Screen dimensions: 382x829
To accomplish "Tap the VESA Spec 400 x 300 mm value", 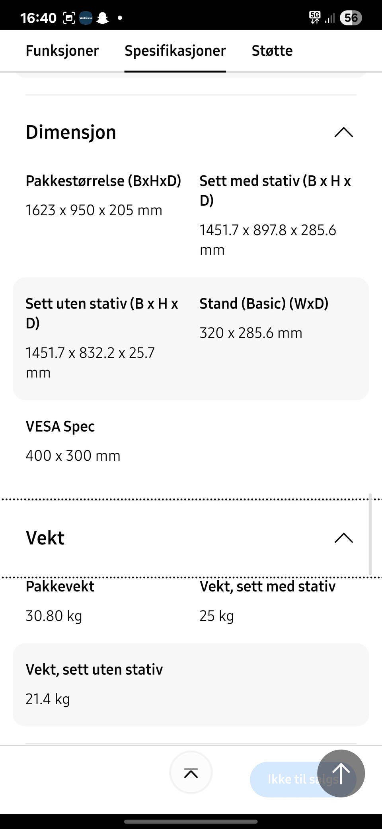I will pyautogui.click(x=73, y=456).
